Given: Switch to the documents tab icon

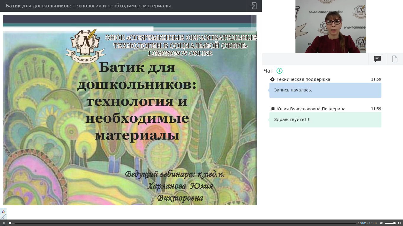Looking at the screenshot, I should (395, 59).
